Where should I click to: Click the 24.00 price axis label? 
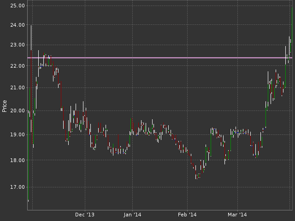18,25
